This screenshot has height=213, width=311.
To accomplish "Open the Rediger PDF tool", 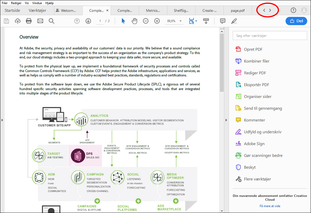I will [x=251, y=73].
